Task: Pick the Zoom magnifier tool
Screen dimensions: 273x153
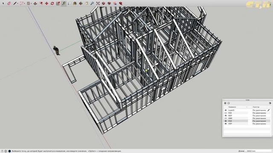Action: (x=92, y=3)
